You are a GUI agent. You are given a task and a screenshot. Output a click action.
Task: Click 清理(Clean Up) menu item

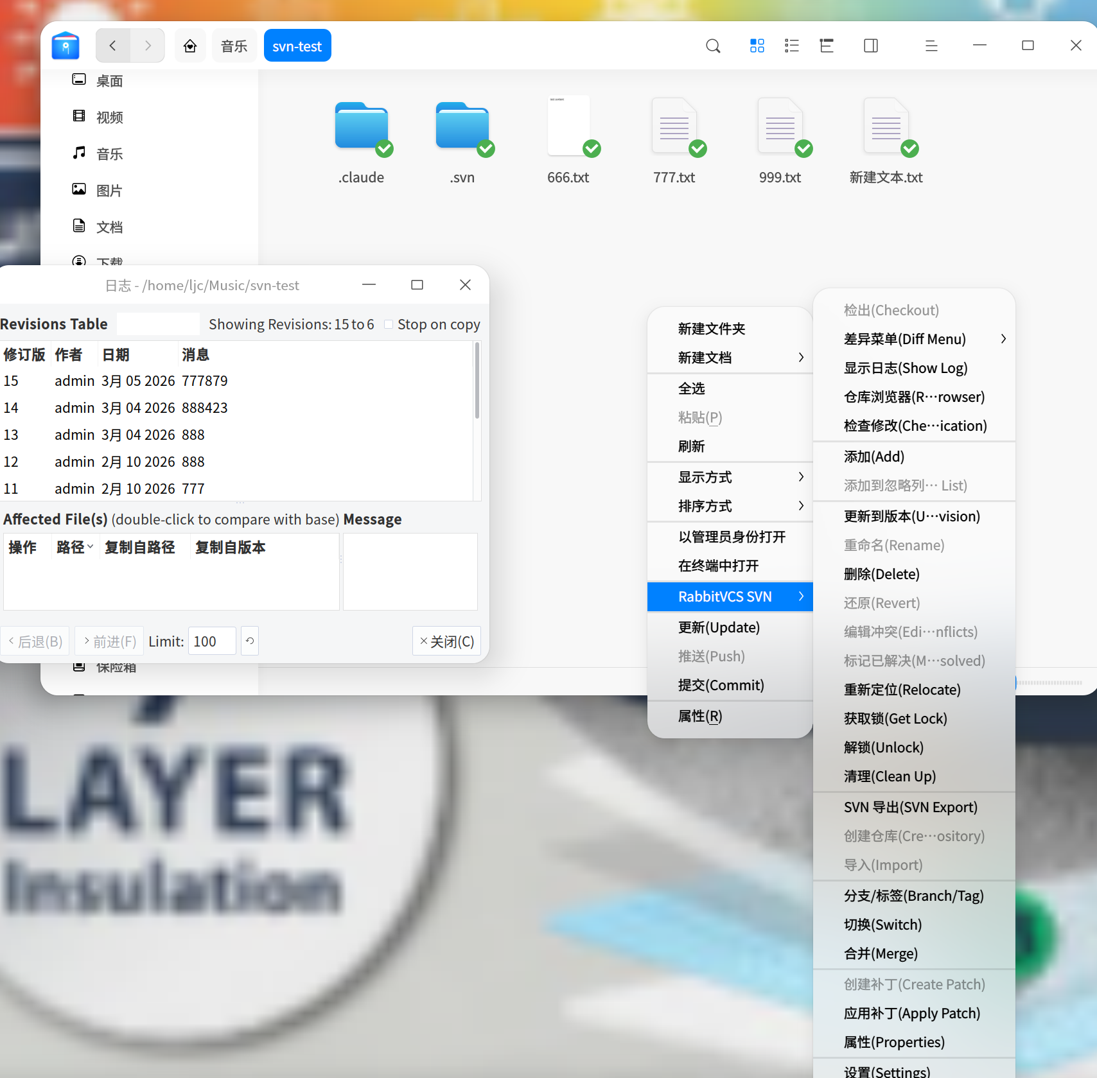pos(915,776)
